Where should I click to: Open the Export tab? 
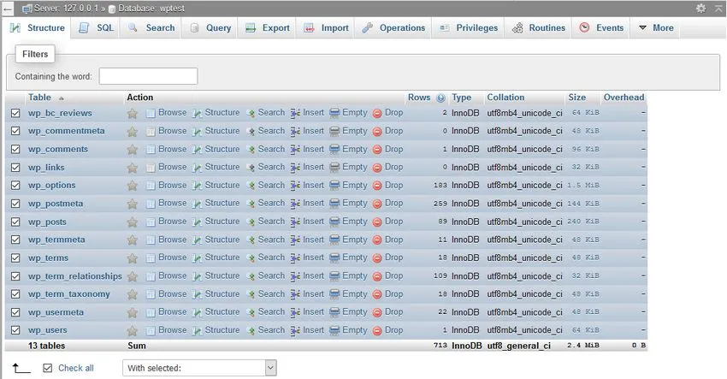coord(267,28)
